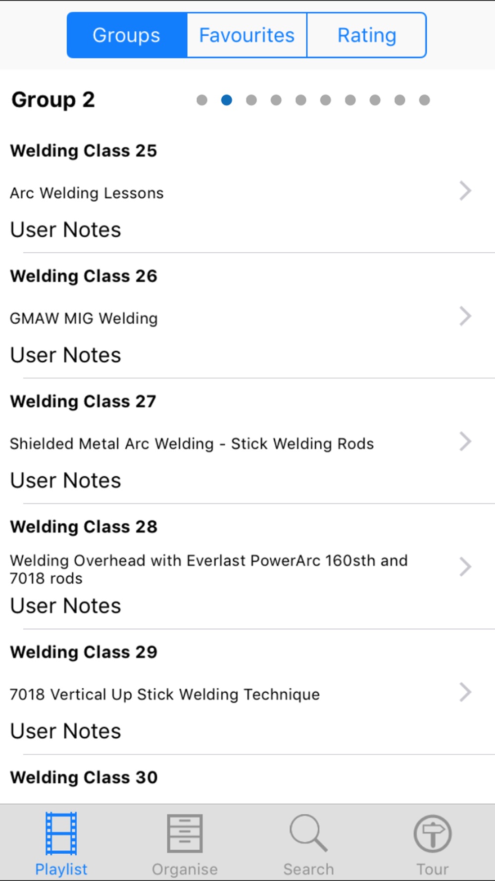Select the Welding Class 30 row
495x881 pixels.
tap(84, 777)
